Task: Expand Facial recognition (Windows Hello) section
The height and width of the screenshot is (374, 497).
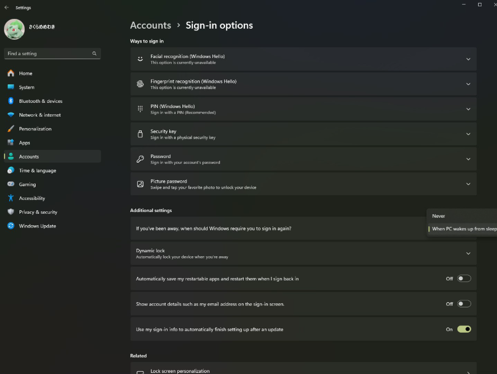Action: pyautogui.click(x=468, y=59)
